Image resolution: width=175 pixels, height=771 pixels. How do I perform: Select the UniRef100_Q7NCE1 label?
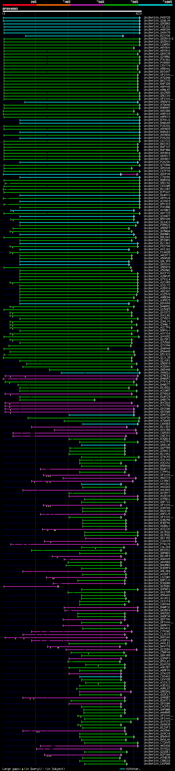[157, 376]
